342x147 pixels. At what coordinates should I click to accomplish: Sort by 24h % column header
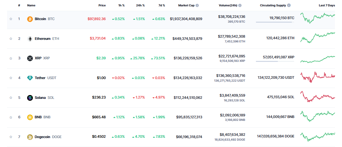[x=140, y=5]
